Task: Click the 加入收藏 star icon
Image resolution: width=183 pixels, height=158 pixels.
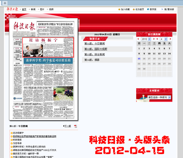Action: (x=119, y=9)
